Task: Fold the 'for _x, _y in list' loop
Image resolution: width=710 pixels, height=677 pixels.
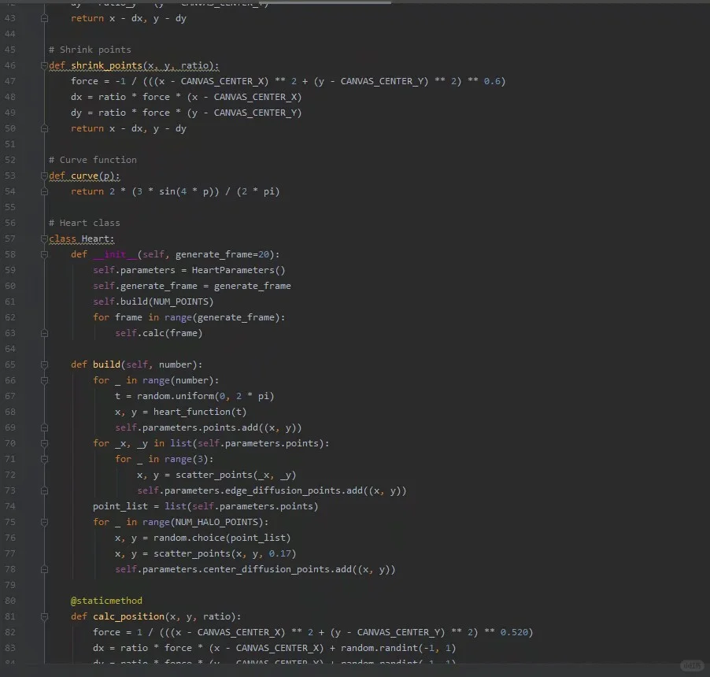Action: coord(44,443)
